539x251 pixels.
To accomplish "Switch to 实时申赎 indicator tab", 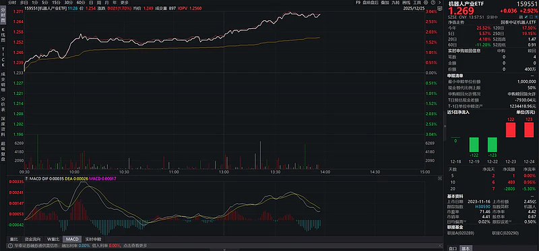I will coord(93,239).
